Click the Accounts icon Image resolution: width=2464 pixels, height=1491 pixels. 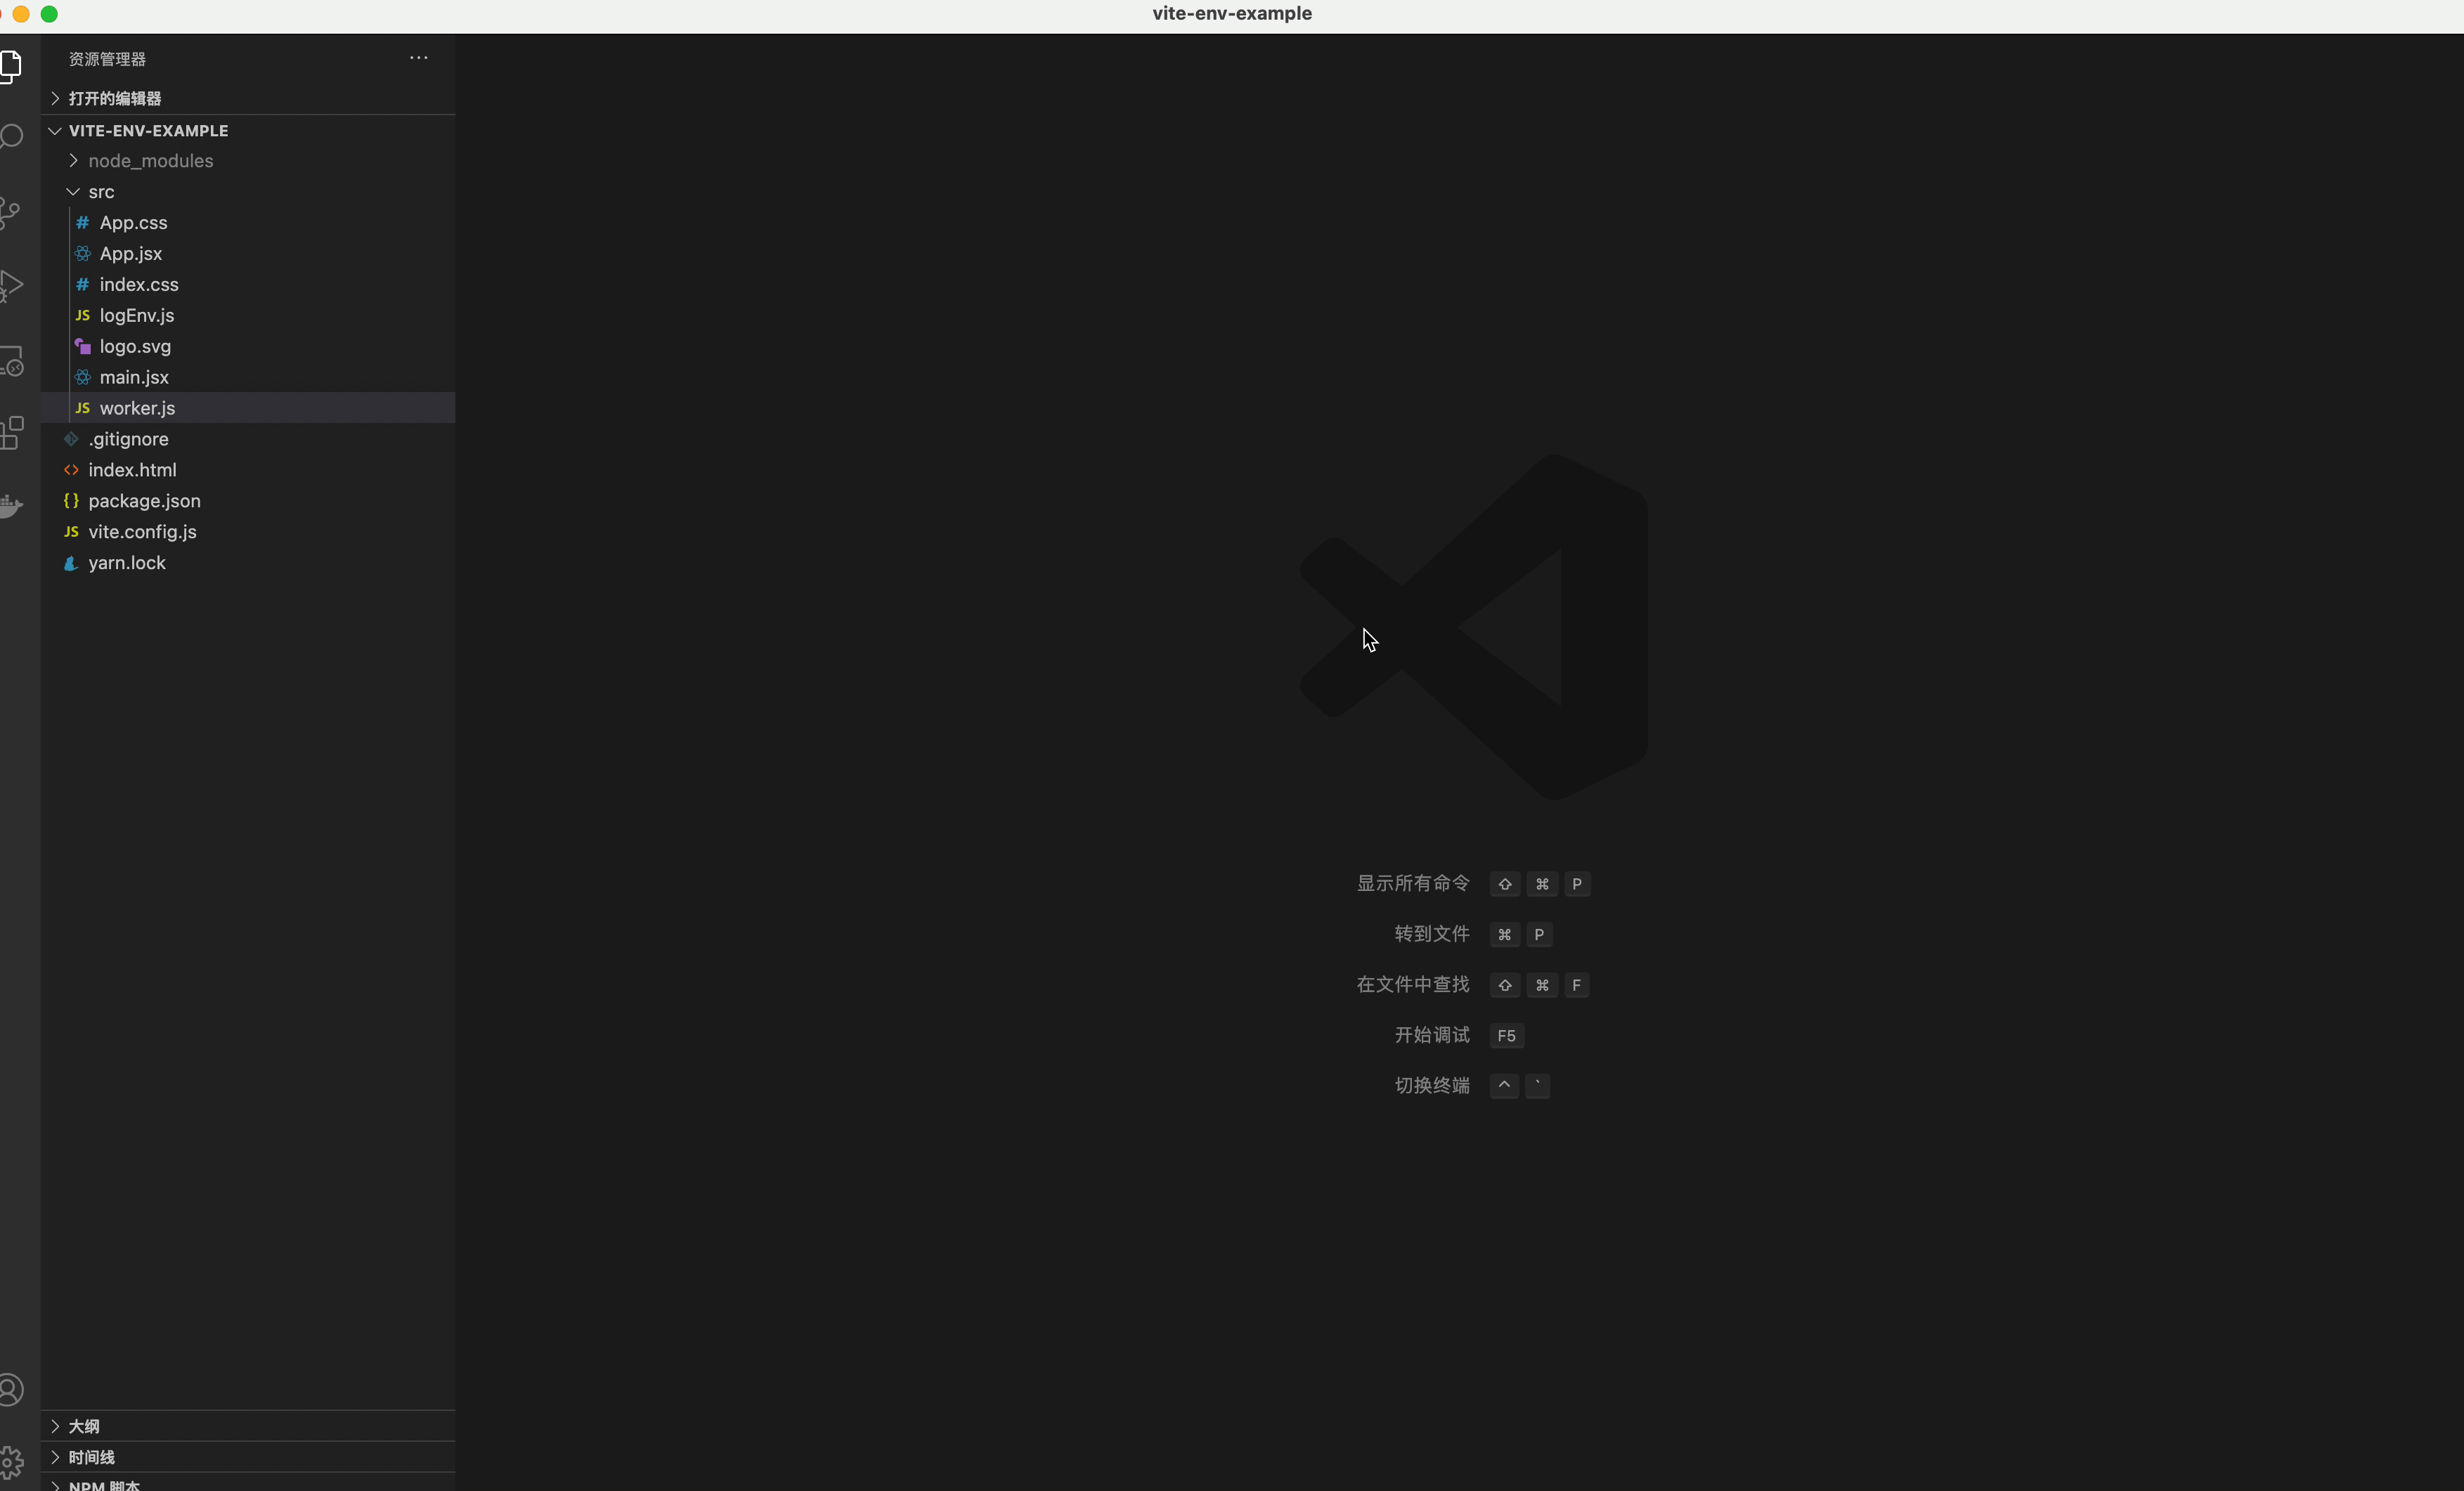[x=10, y=1389]
